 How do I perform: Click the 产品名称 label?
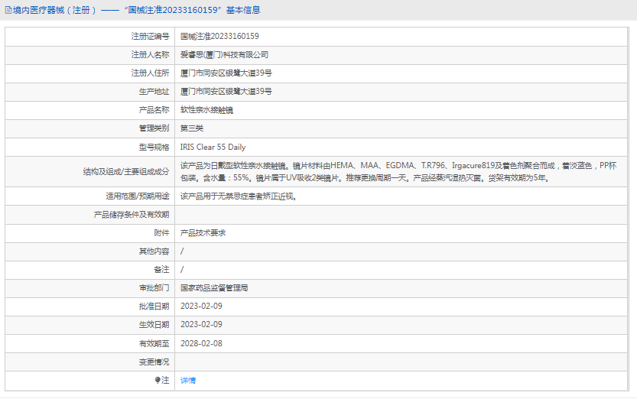(x=154, y=110)
